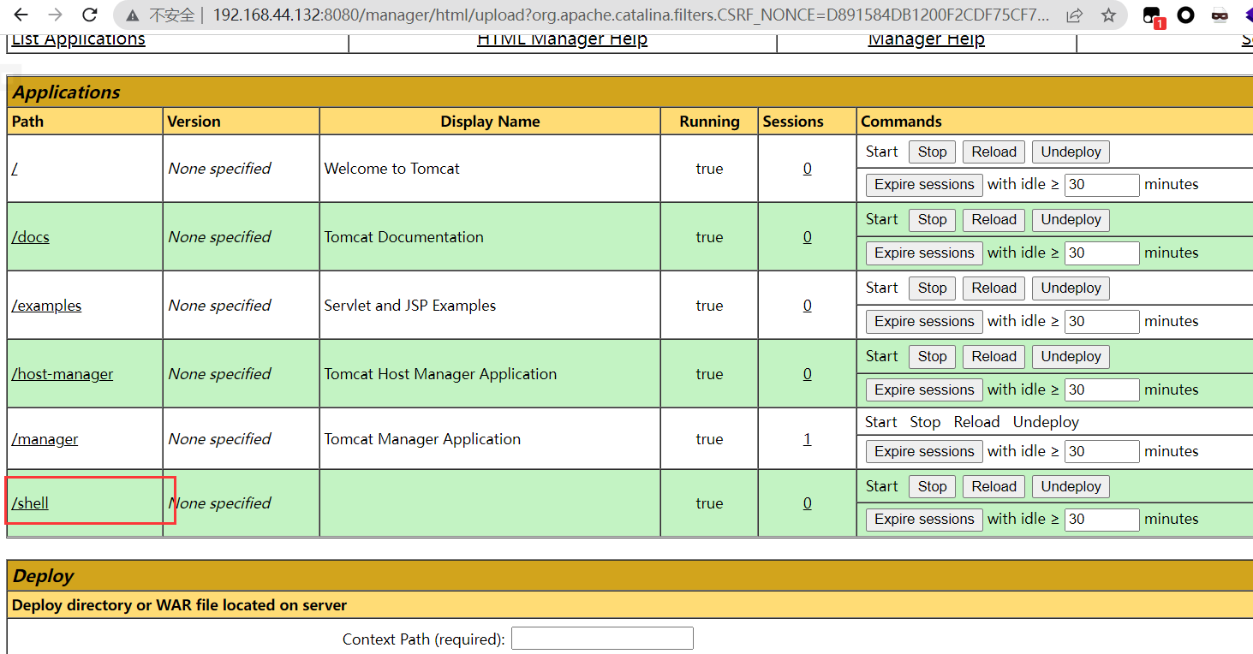This screenshot has height=654, width=1253.
Task: Go back using browser back arrow
Action: 21,15
